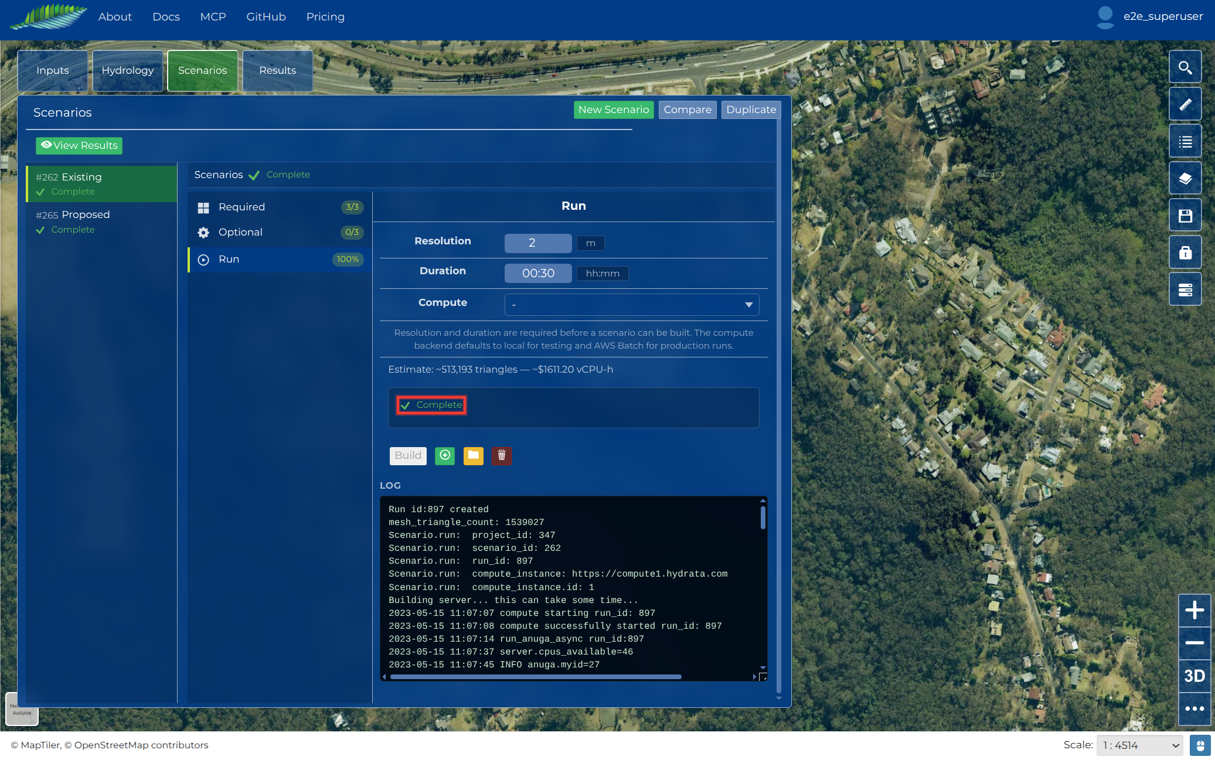The height and width of the screenshot is (760, 1215).
Task: Delete run with red trash icon
Action: 502,455
